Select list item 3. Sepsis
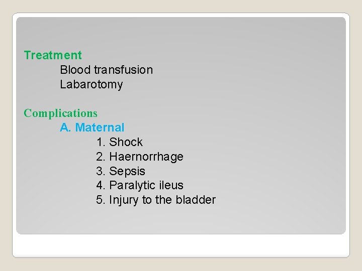Viewport: 362px width, 271px height. pos(121,171)
